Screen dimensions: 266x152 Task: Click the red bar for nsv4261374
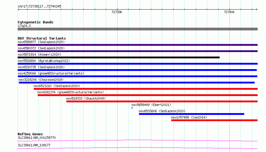pyautogui.click(x=148, y=95)
